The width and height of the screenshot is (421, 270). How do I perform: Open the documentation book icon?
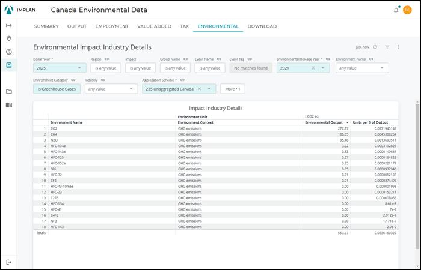[9, 105]
